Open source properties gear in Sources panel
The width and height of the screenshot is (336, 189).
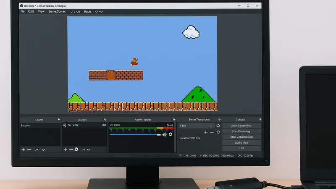click(76, 149)
